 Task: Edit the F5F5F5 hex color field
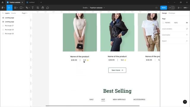(167, 23)
